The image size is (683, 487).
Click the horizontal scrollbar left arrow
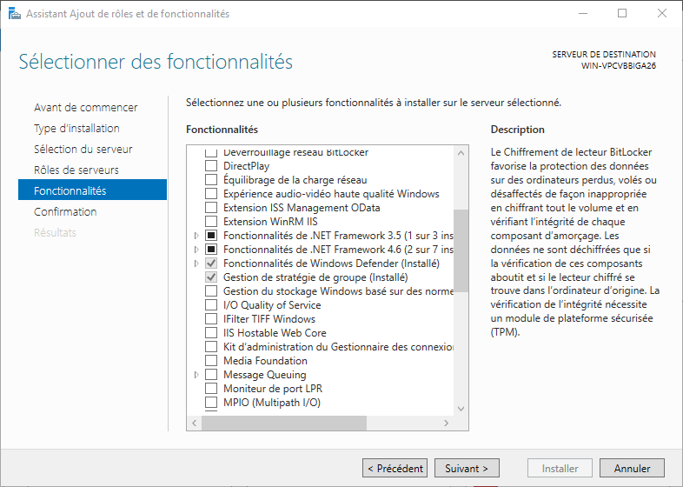(x=195, y=423)
